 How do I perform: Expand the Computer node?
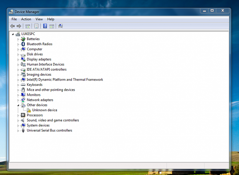click(18, 49)
